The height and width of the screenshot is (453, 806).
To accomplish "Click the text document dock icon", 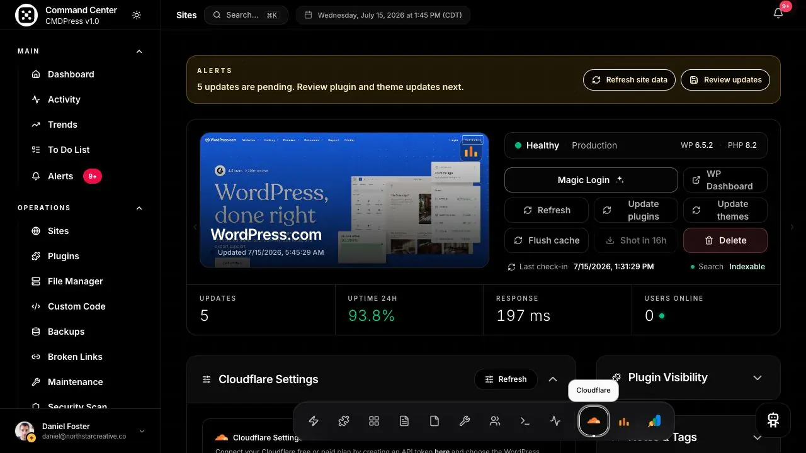I will click(404, 422).
